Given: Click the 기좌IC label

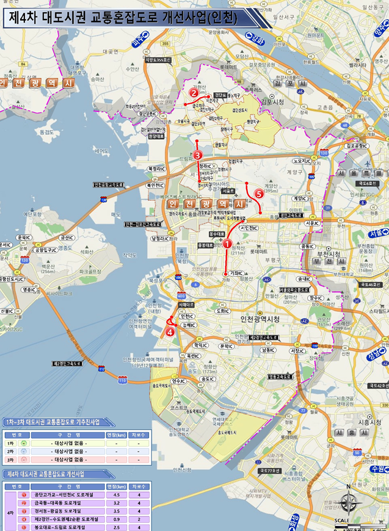Looking at the screenshot, I should pos(236,273).
